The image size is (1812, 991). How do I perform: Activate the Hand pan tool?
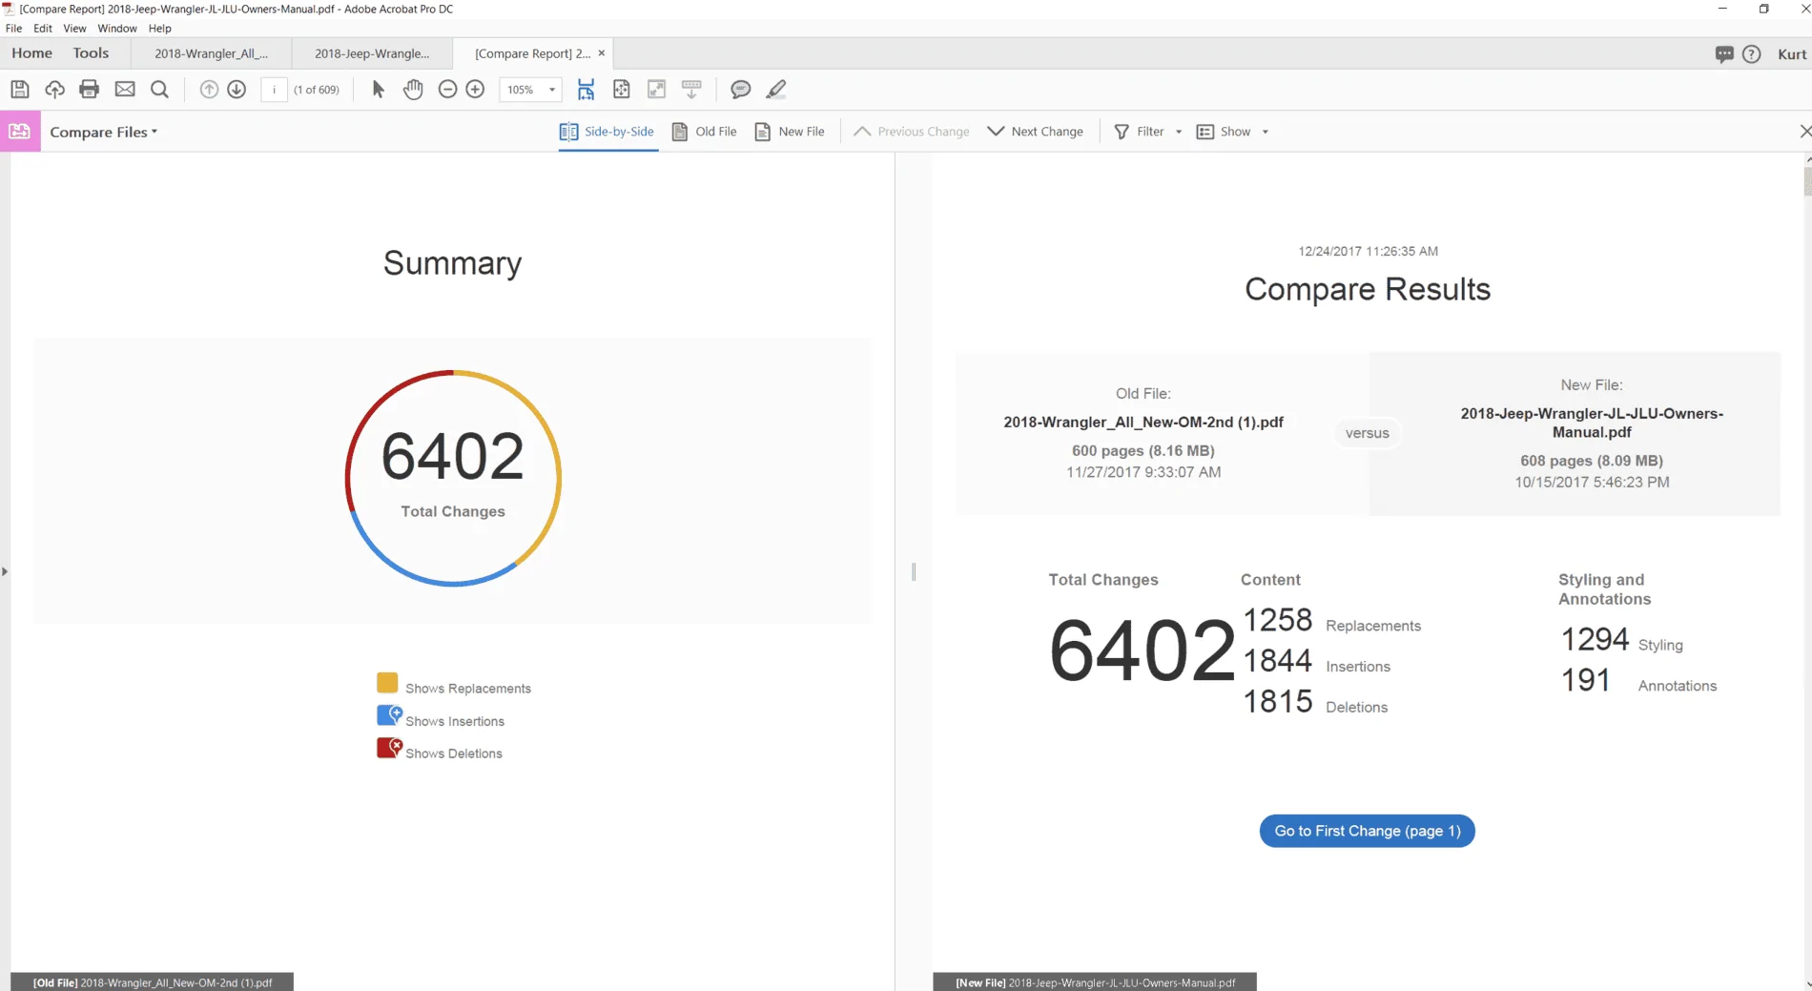point(413,90)
